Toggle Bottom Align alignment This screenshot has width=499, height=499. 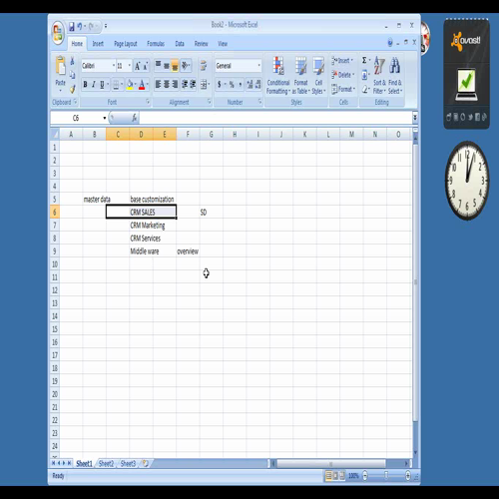point(175,65)
